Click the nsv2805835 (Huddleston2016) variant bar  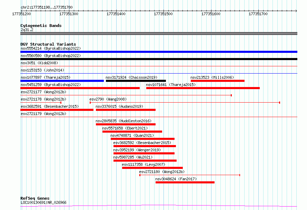point(126,124)
